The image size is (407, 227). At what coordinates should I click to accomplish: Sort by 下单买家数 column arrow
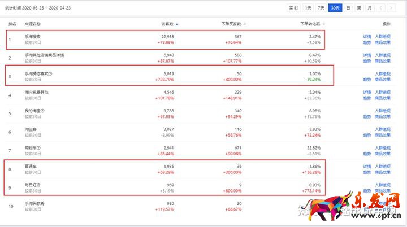(x=244, y=24)
